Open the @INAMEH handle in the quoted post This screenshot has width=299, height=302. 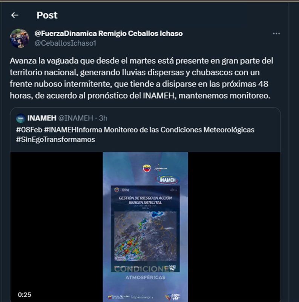(x=76, y=118)
